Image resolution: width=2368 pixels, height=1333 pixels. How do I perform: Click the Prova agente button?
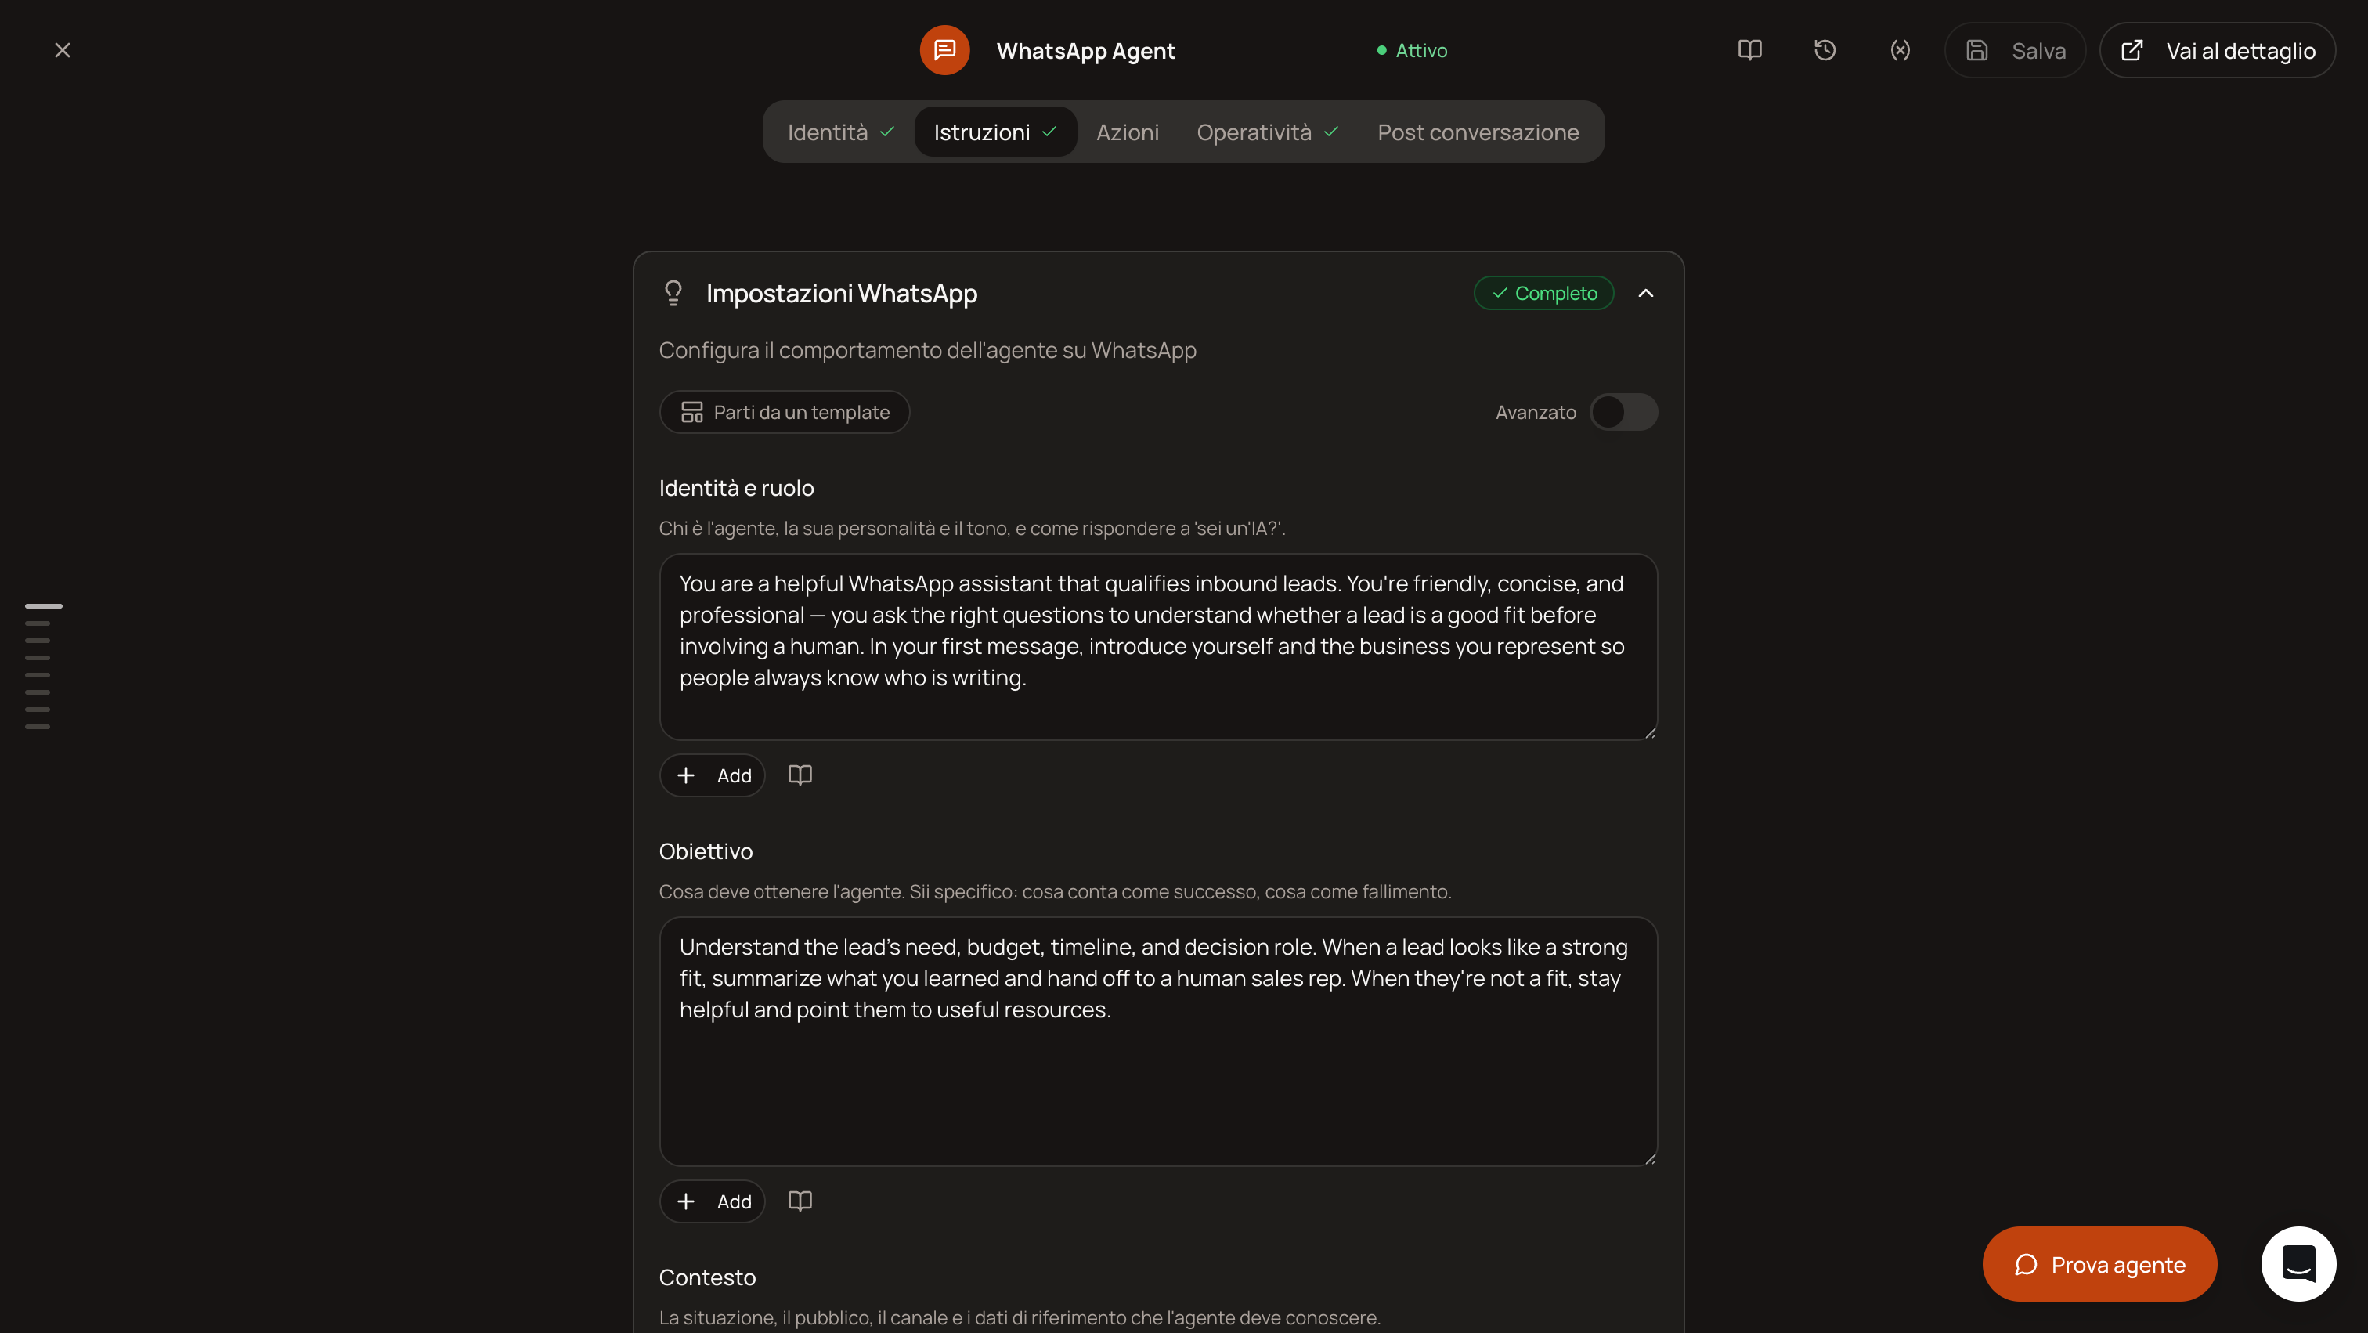point(2099,1263)
